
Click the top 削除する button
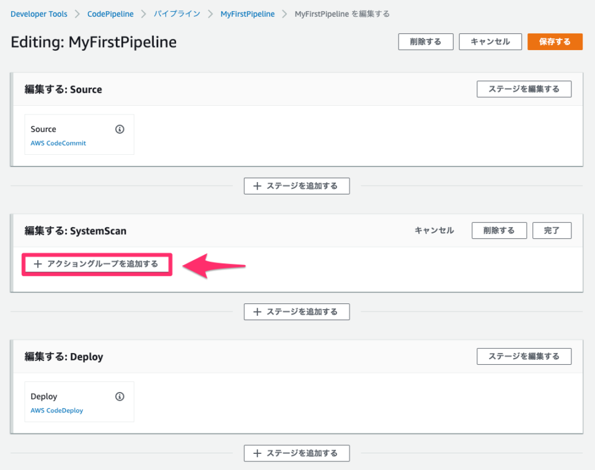[426, 41]
